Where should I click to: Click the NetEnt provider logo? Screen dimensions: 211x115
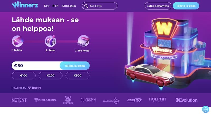19,100
